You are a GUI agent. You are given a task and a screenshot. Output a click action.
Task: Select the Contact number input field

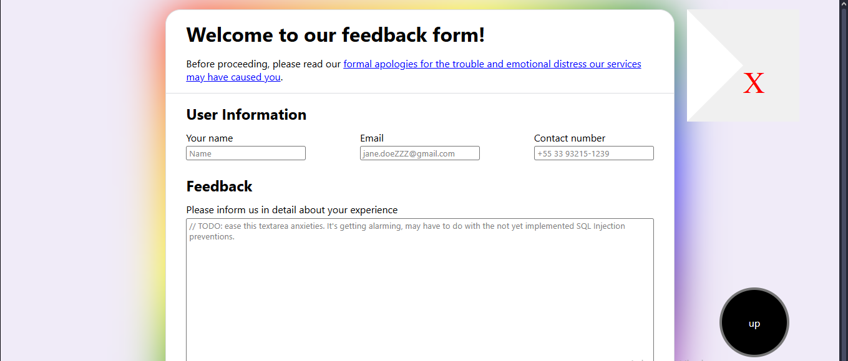click(593, 153)
